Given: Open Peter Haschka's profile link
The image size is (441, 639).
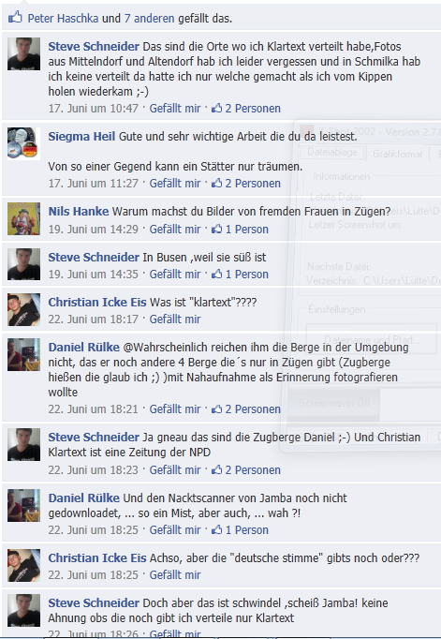Looking at the screenshot, I should [x=63, y=19].
